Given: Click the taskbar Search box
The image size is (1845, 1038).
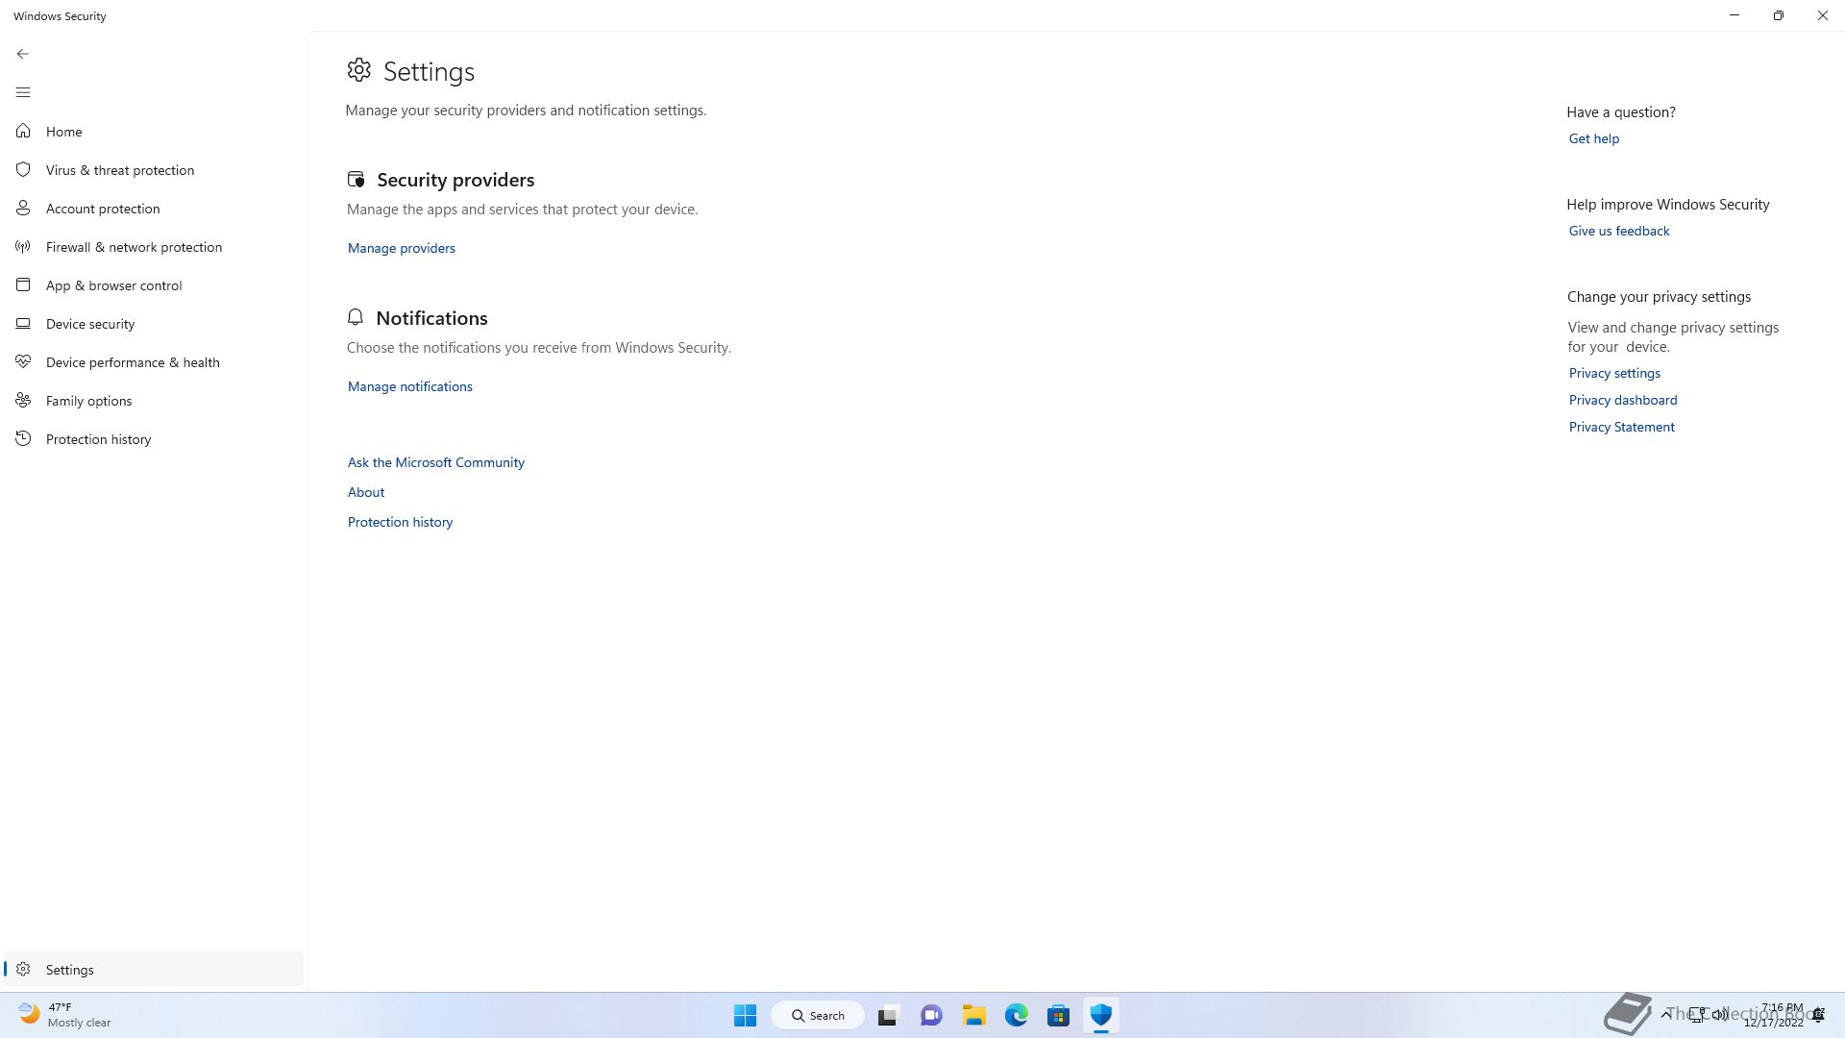Looking at the screenshot, I should [x=818, y=1015].
